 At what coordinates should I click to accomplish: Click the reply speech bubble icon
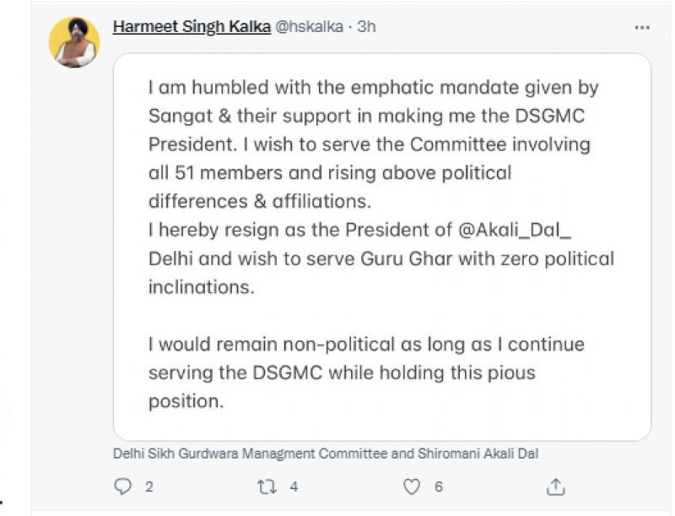click(x=123, y=487)
